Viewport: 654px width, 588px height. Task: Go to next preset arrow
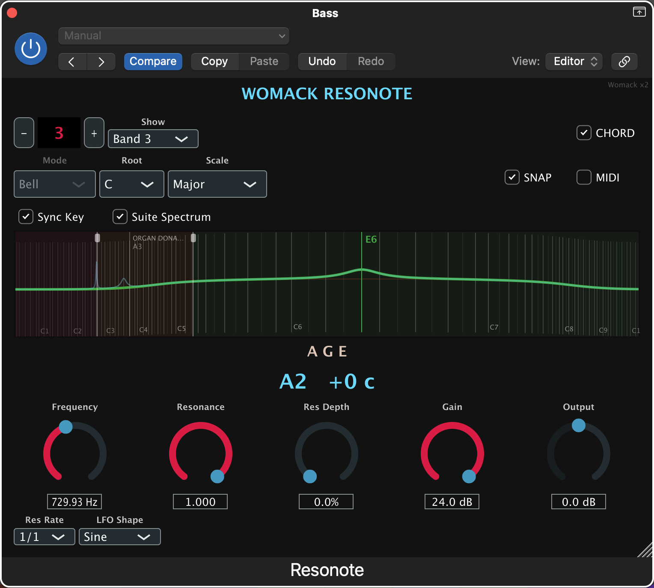pos(101,62)
